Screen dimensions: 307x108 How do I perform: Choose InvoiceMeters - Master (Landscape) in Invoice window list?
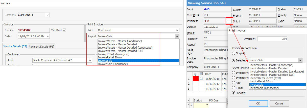138,41
